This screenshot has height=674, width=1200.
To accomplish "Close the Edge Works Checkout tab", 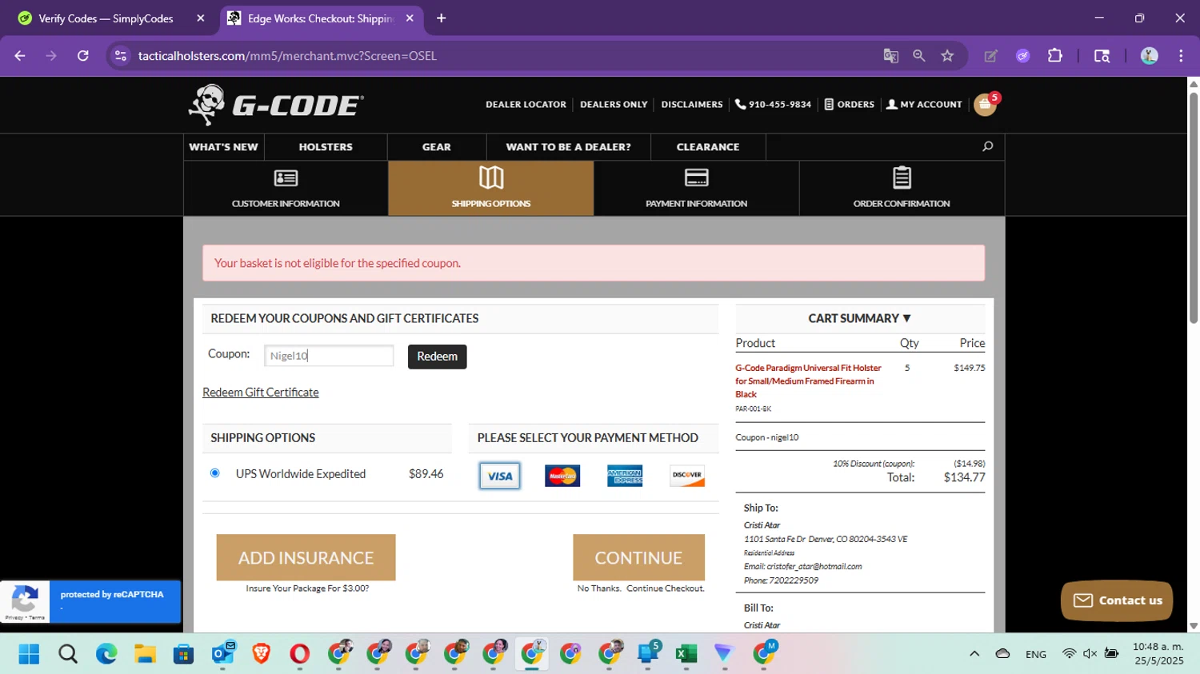I will pyautogui.click(x=410, y=18).
